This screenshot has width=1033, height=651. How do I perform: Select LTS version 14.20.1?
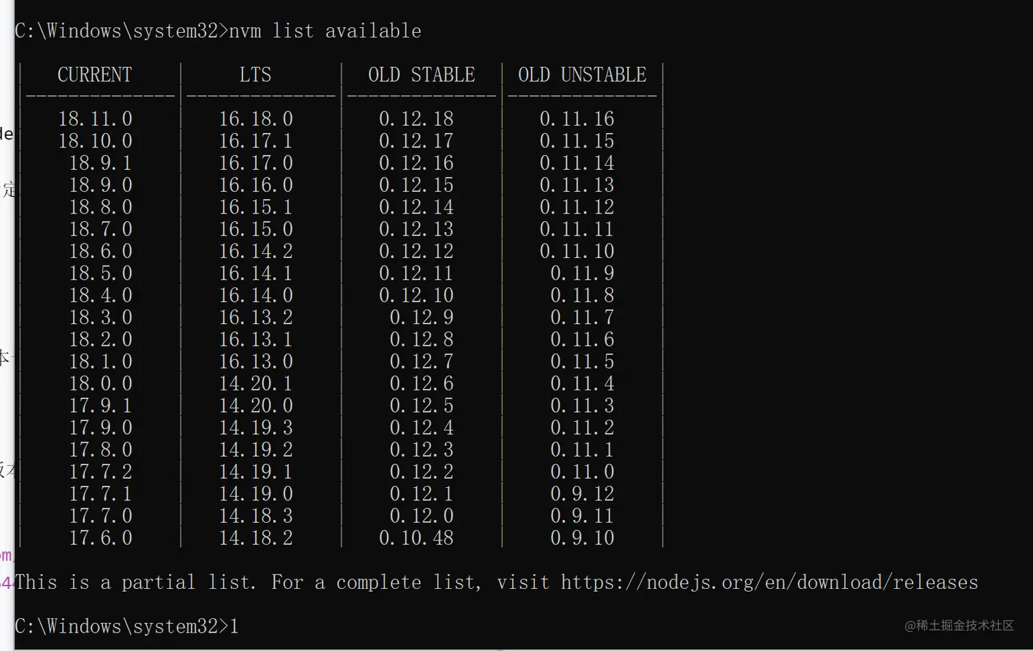(x=256, y=384)
